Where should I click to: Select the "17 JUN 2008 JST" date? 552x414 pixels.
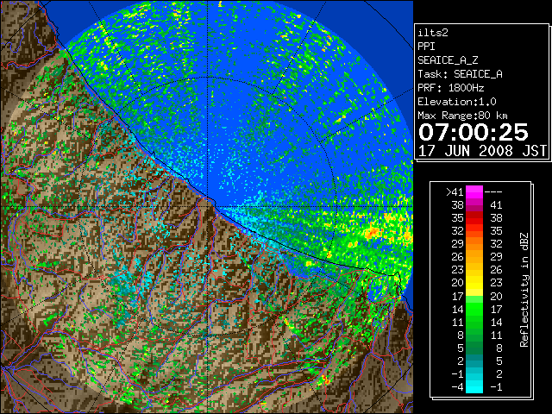click(482, 151)
